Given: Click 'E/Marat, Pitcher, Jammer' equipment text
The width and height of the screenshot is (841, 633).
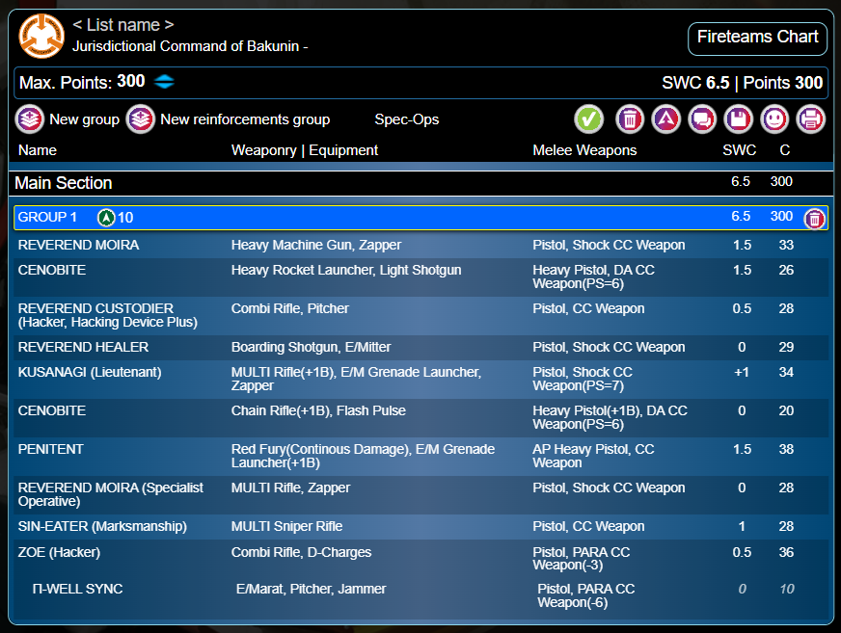Looking at the screenshot, I should [312, 589].
